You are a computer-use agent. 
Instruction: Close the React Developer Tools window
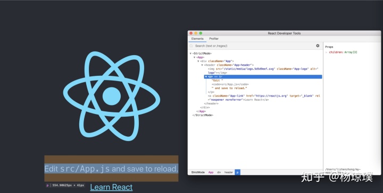pos(191,33)
